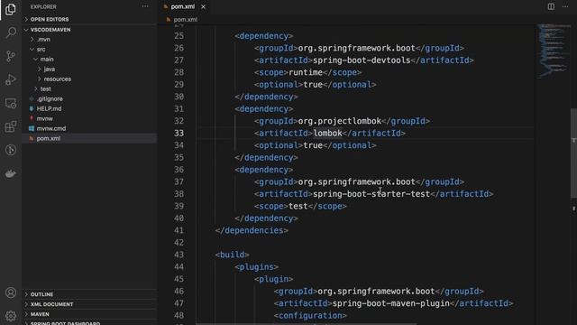Select pom.xml in the file tree

[89, 138]
